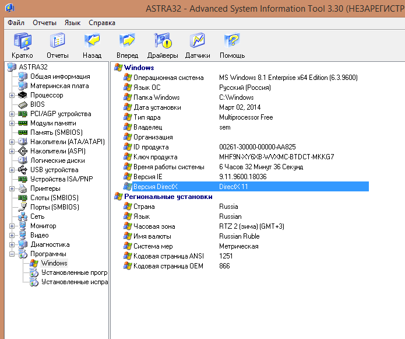This screenshot has height=339, width=405.
Task: Expand the Диагностика node
Action: 12,244
